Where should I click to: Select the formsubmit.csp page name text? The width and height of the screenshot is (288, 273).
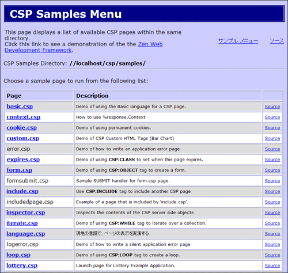coord(28,181)
